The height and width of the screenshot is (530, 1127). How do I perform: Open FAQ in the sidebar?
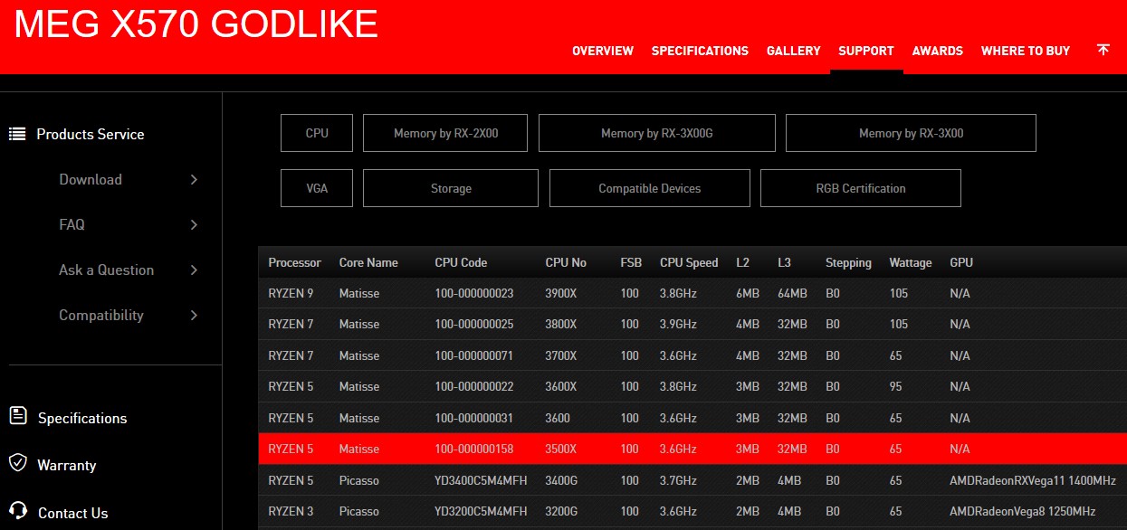coord(72,224)
